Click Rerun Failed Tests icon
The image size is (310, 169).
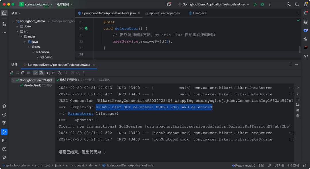point(17,73)
